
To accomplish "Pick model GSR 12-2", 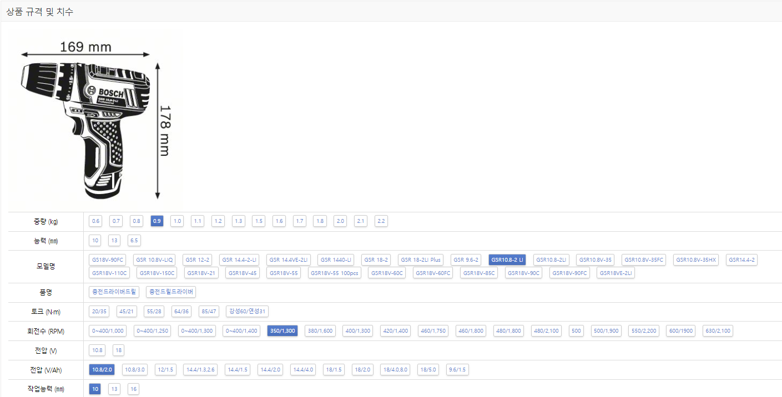I will (x=198, y=260).
